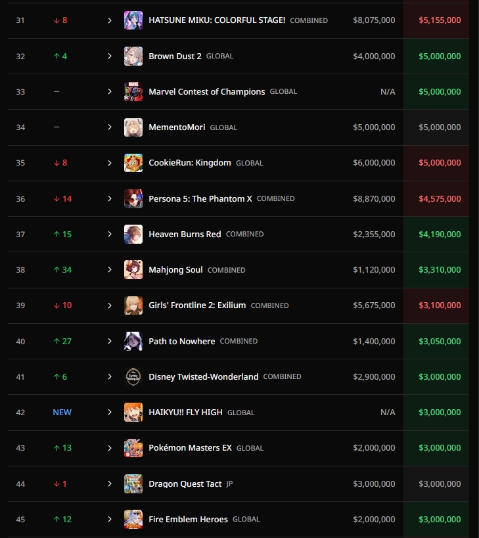This screenshot has height=538, width=479.
Task: Click the NEW badge for HAIKYU!! FLY HIGH
Action: [62, 413]
